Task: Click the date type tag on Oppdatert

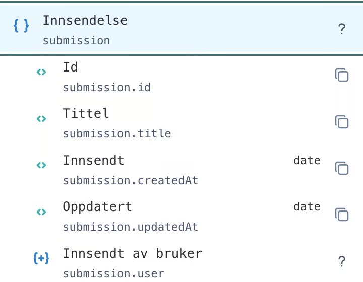Action: coord(307,207)
